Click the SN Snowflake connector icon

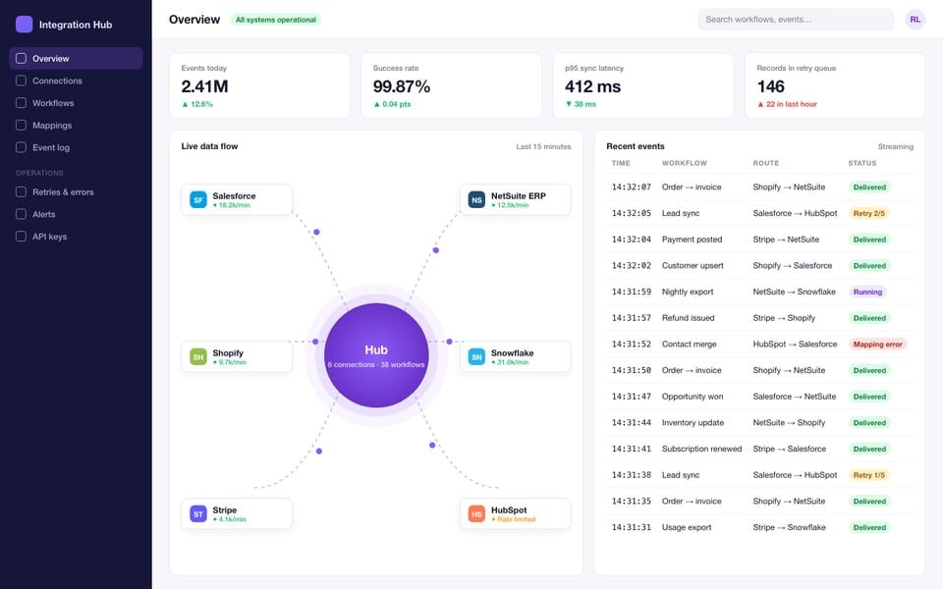point(477,356)
